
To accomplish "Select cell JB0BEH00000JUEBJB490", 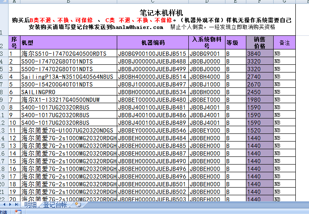I will [153, 161].
